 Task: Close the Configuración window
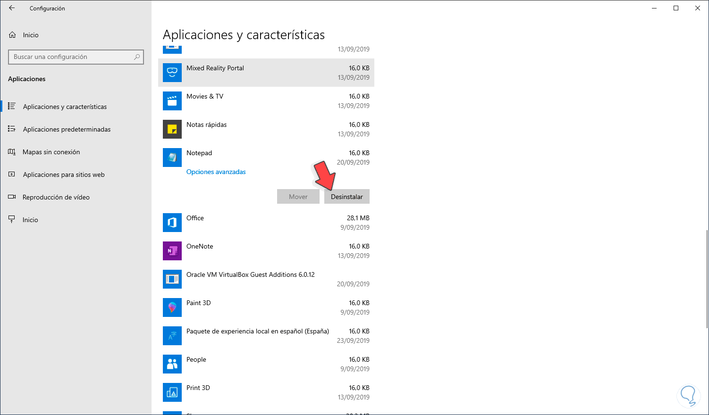698,8
